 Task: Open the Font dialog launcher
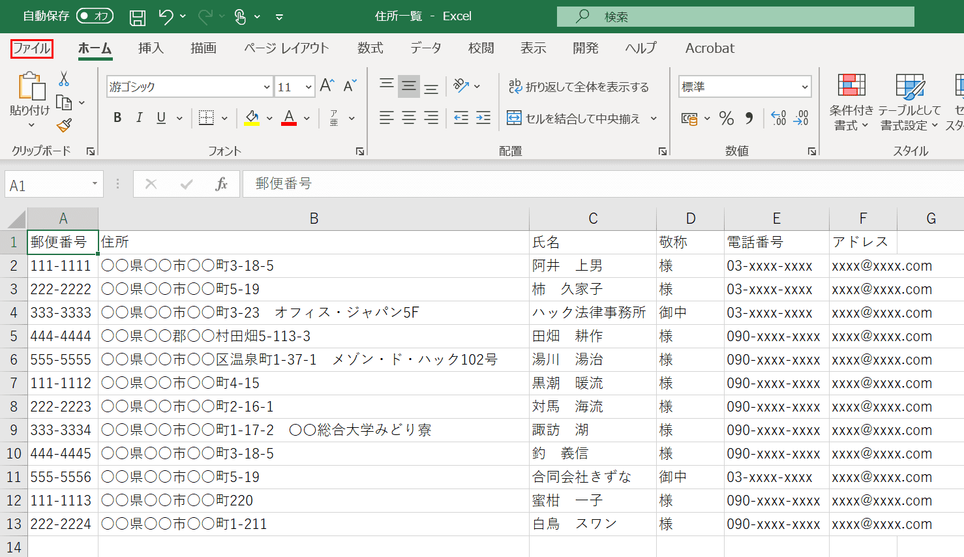(359, 151)
